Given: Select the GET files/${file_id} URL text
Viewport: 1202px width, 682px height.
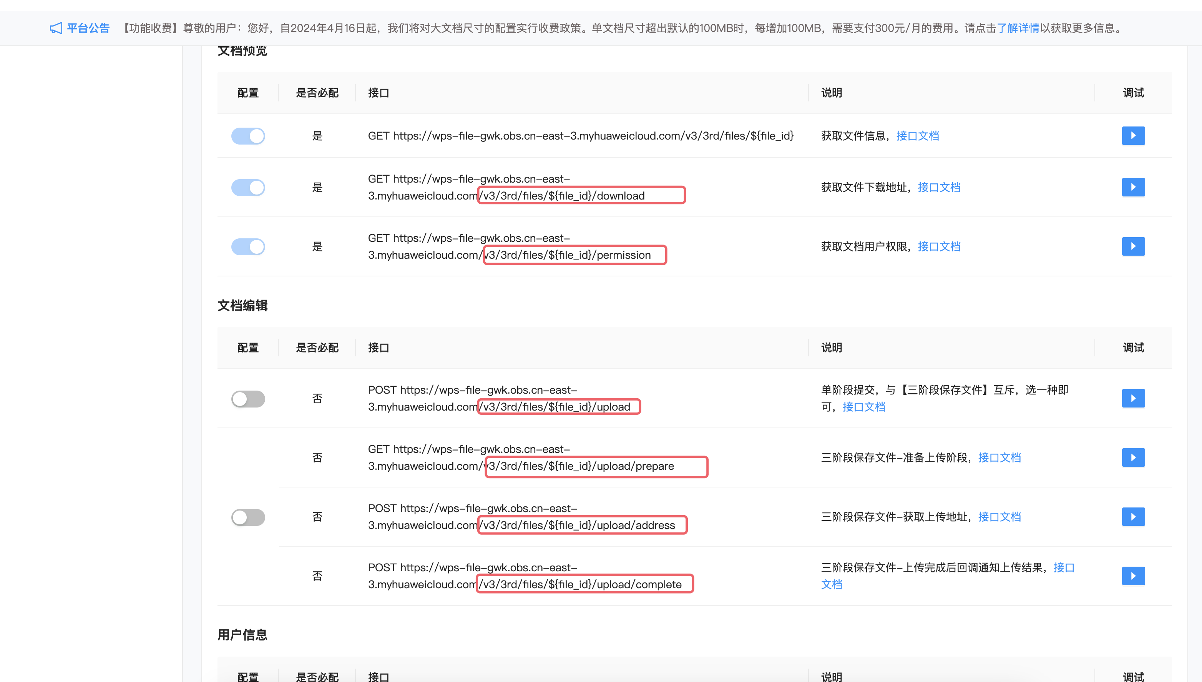Looking at the screenshot, I should (580, 136).
